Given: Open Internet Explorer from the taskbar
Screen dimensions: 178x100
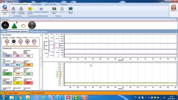Looking at the screenshot, I should (44, 97).
